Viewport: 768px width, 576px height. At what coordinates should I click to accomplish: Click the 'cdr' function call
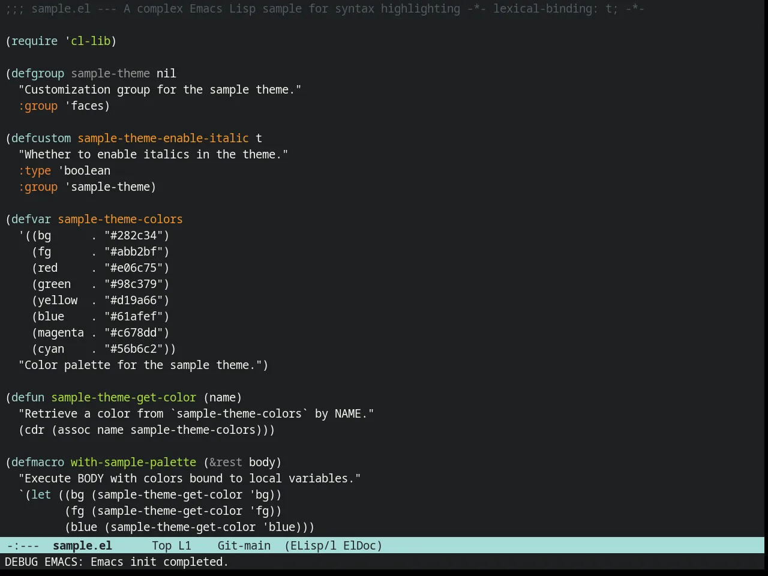pos(35,430)
